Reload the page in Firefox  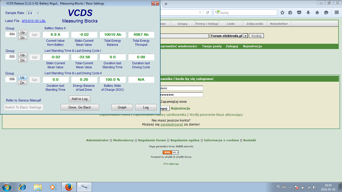(208, 12)
